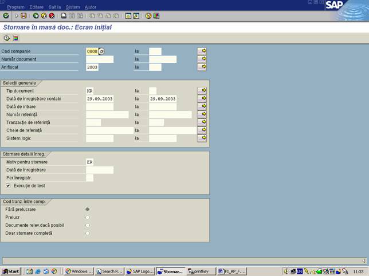Open multiple selection arrow for Tip document

point(202,91)
